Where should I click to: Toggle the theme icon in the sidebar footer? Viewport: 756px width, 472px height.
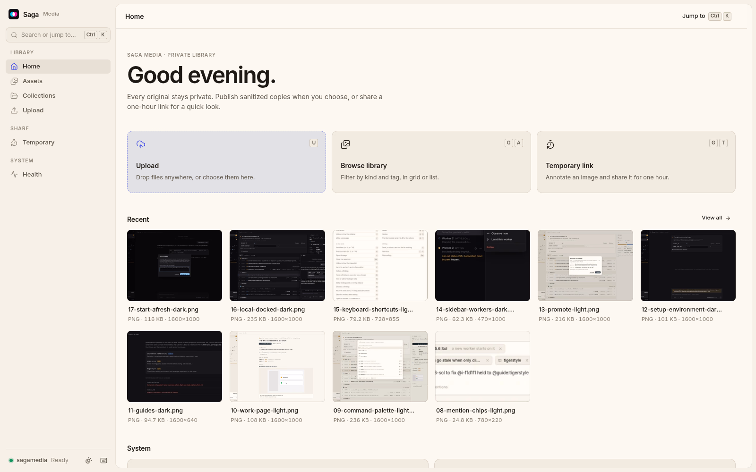88,461
